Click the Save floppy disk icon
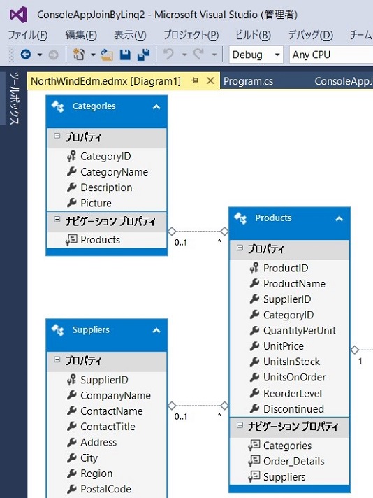The width and height of the screenshot is (373, 498). pyautogui.click(x=125, y=55)
